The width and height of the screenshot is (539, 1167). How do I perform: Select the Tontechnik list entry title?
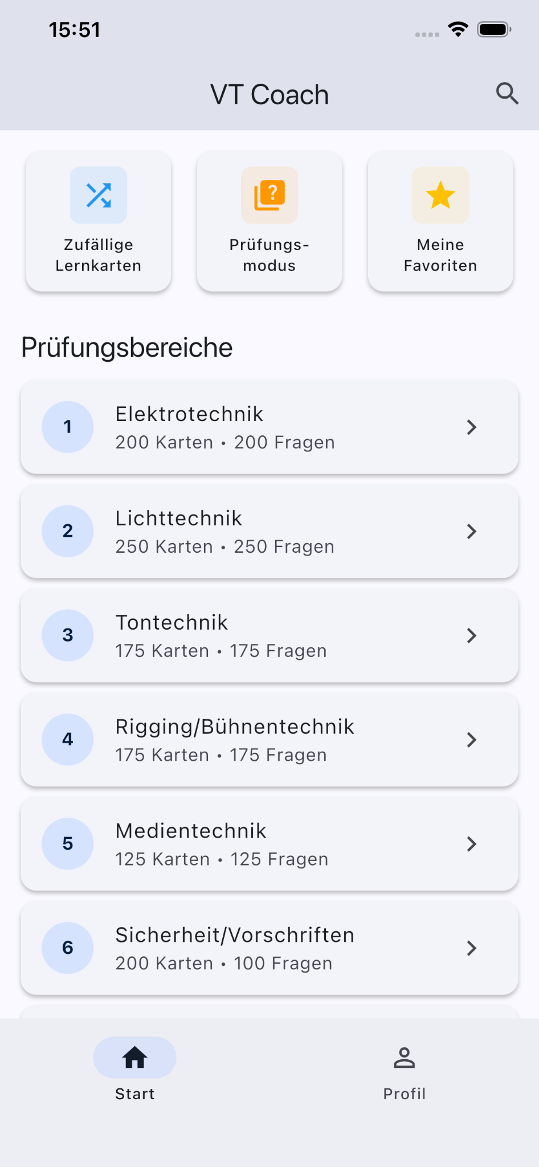pos(171,623)
